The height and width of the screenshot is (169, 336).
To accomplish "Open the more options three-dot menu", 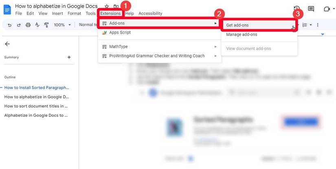I will pyautogui.click(x=318, y=25).
